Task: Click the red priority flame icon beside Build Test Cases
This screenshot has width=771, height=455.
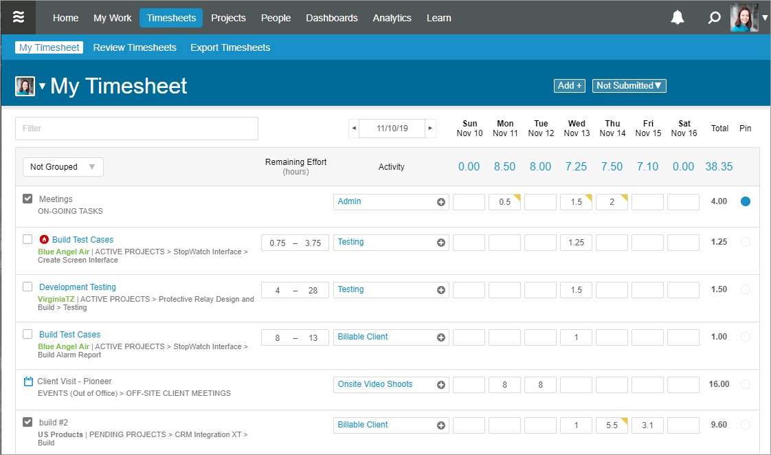Action: tap(45, 240)
